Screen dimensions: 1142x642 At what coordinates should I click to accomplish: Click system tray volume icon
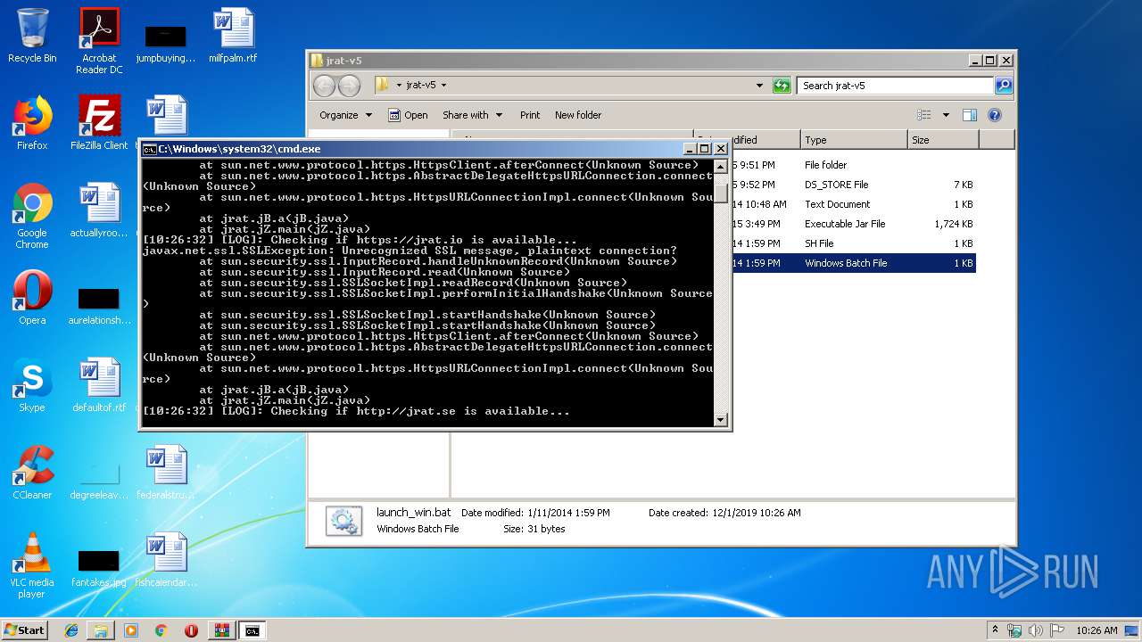1036,630
